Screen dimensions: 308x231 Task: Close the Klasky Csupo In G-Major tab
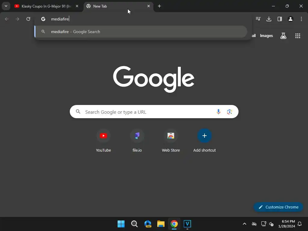pyautogui.click(x=77, y=6)
